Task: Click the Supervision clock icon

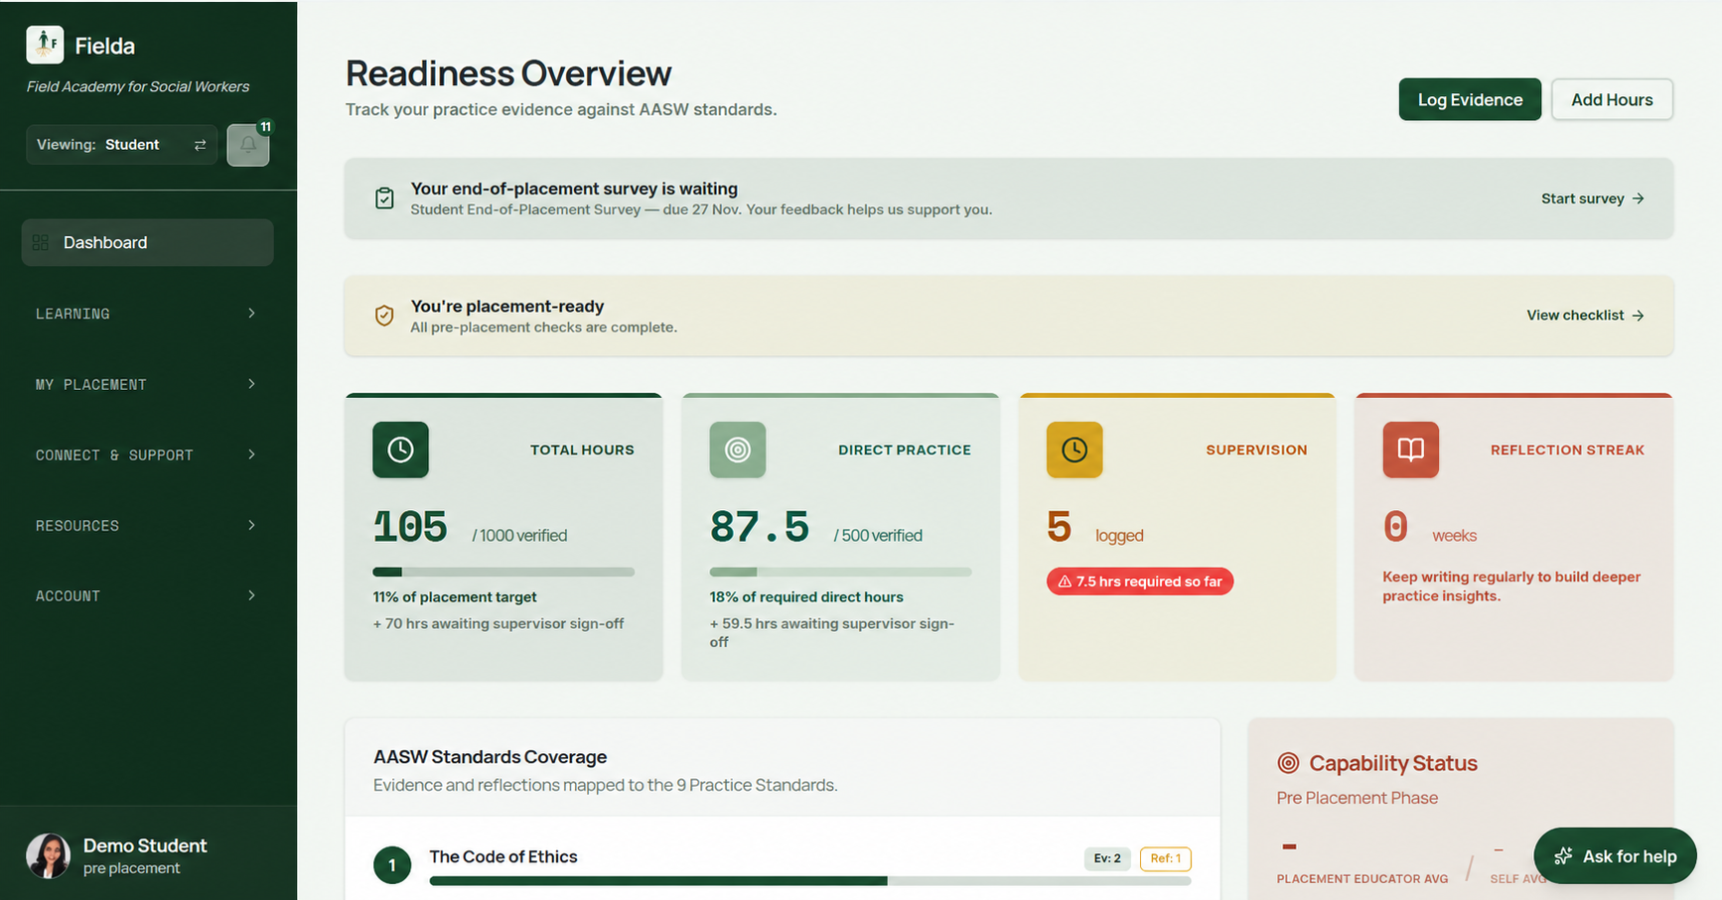Action: [x=1075, y=450]
